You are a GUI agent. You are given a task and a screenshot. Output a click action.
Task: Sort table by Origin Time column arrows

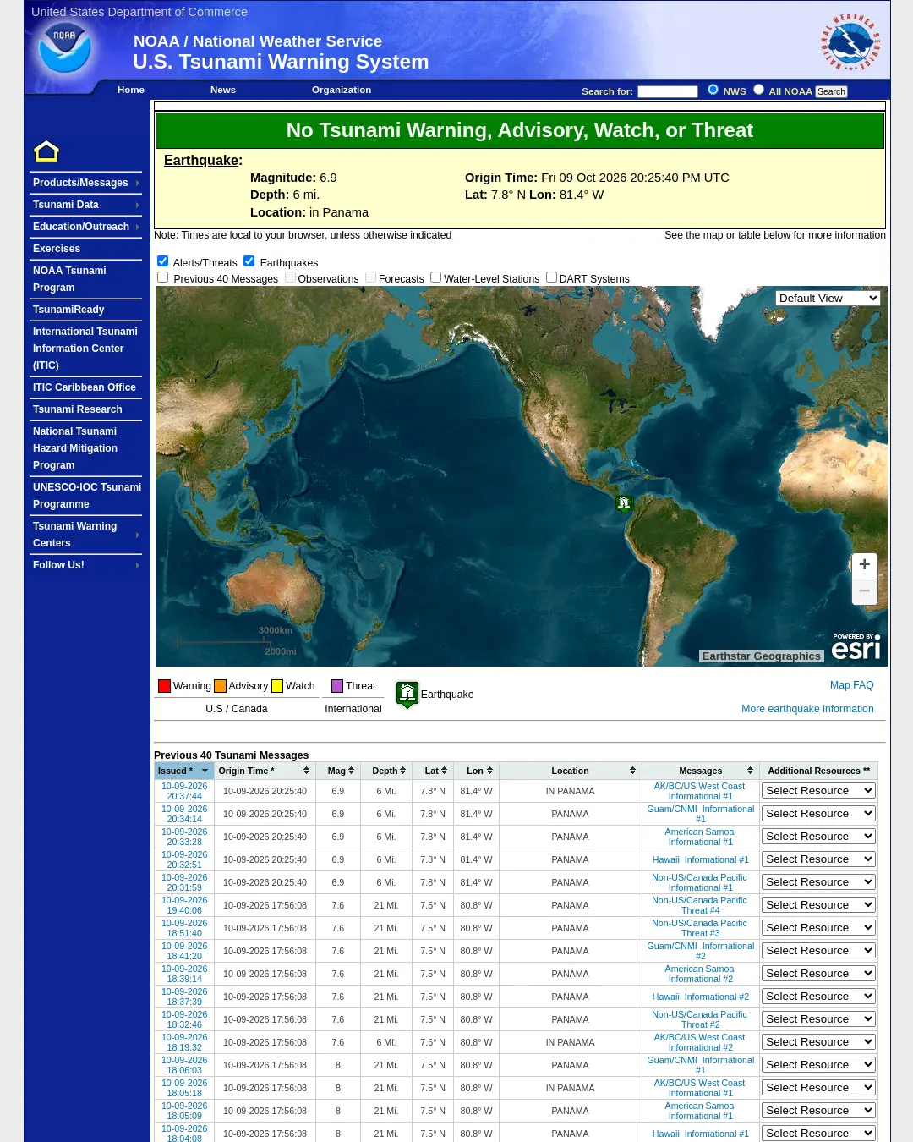306,771
